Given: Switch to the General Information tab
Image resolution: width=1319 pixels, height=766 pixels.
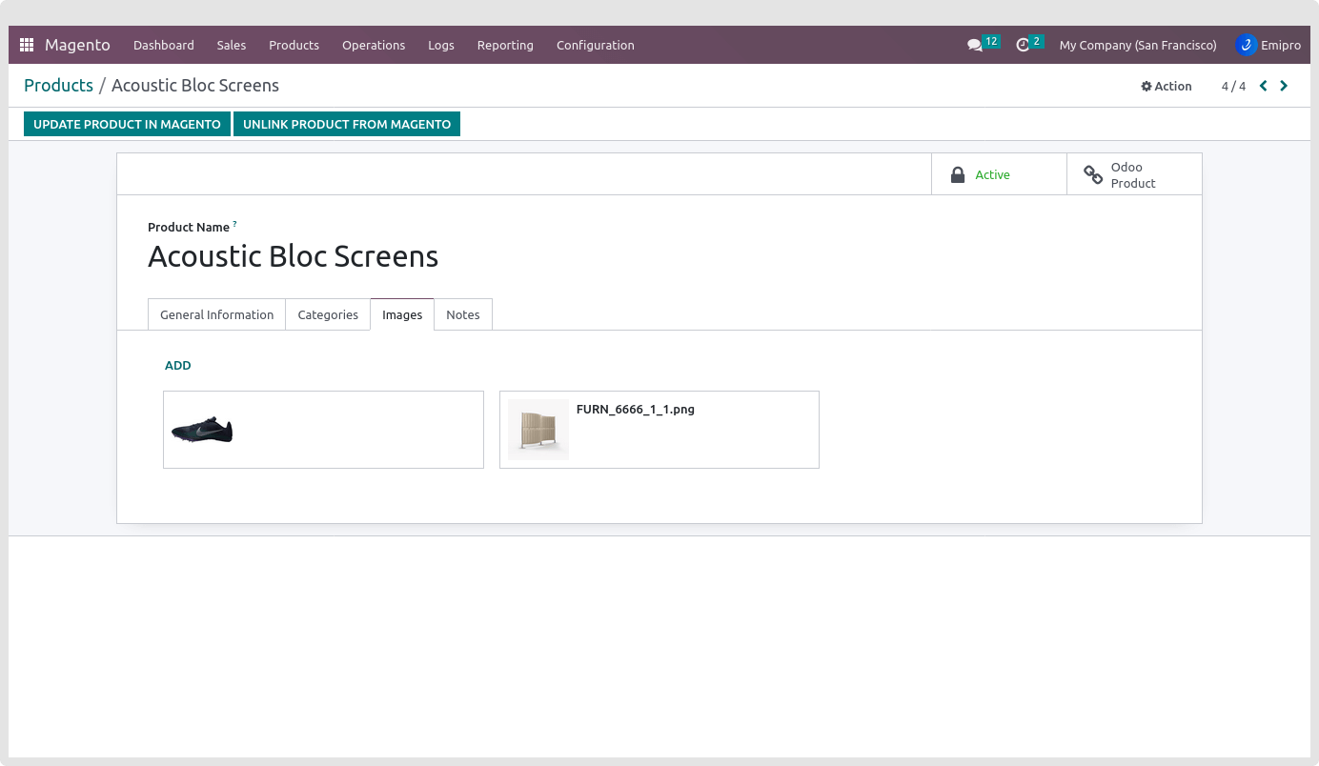Looking at the screenshot, I should click(x=216, y=314).
